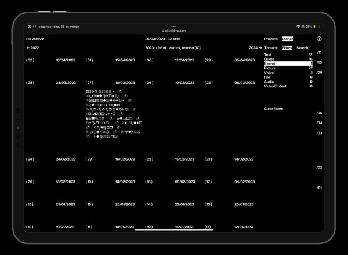Click the Pili Valdivia site title
This screenshot has height=255, width=348.
point(35,39)
